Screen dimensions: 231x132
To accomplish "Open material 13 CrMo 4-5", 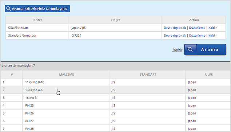I will point(34,90).
